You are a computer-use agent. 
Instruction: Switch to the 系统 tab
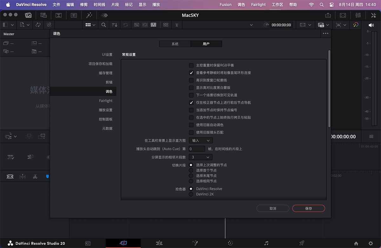click(175, 44)
